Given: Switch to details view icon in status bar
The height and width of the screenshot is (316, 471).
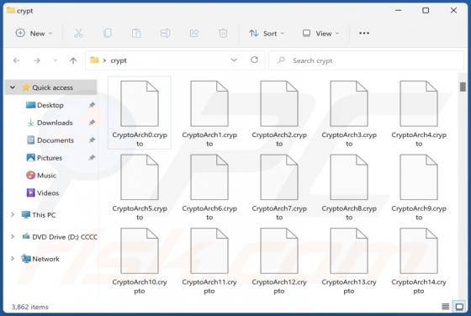Looking at the screenshot, I should 446,307.
